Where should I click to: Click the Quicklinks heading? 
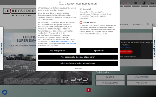tap(102, 72)
